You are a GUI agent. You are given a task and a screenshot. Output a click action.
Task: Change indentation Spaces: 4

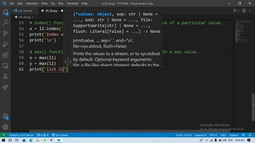click(x=200, y=135)
